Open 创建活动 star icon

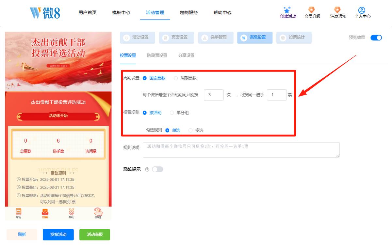[x=287, y=10]
